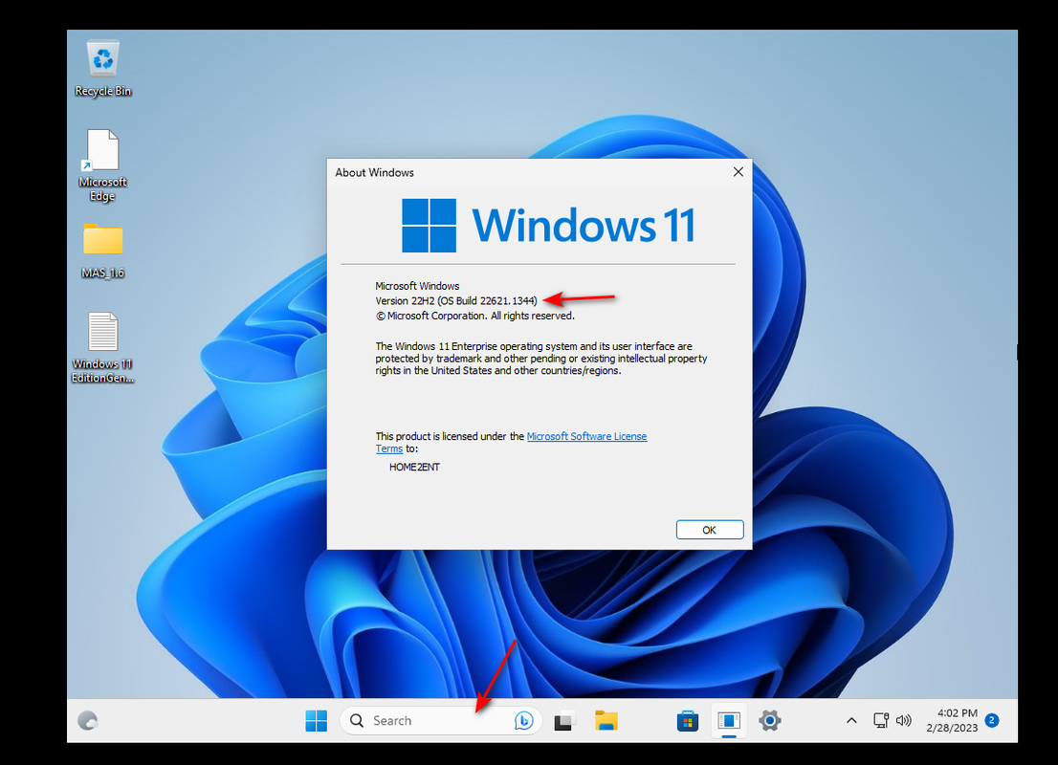
Task: Select the active winver app taskbar icon
Action: [x=729, y=720]
